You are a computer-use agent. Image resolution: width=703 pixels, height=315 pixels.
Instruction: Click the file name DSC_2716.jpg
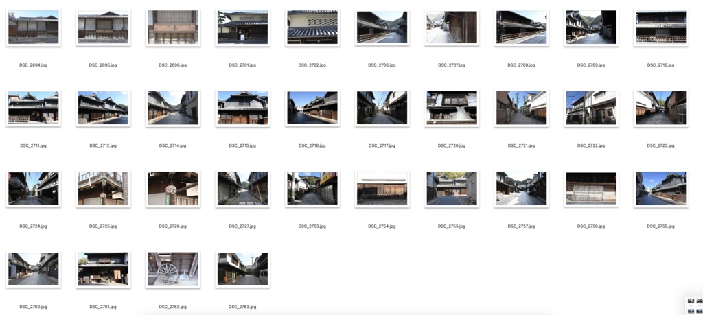point(312,145)
